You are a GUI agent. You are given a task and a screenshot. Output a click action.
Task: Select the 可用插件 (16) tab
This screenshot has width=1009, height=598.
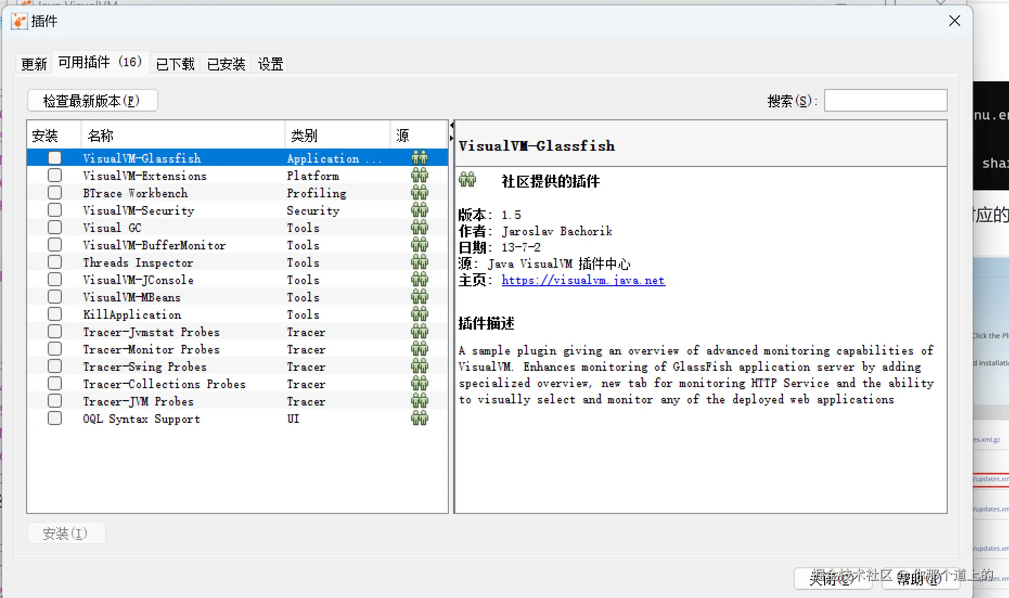point(100,62)
